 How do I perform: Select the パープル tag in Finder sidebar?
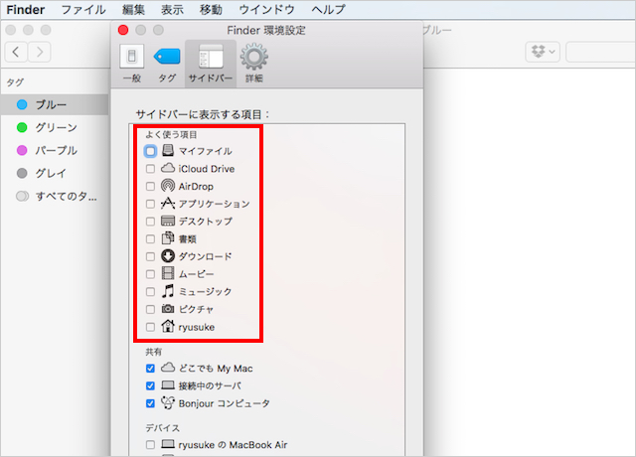(x=55, y=150)
